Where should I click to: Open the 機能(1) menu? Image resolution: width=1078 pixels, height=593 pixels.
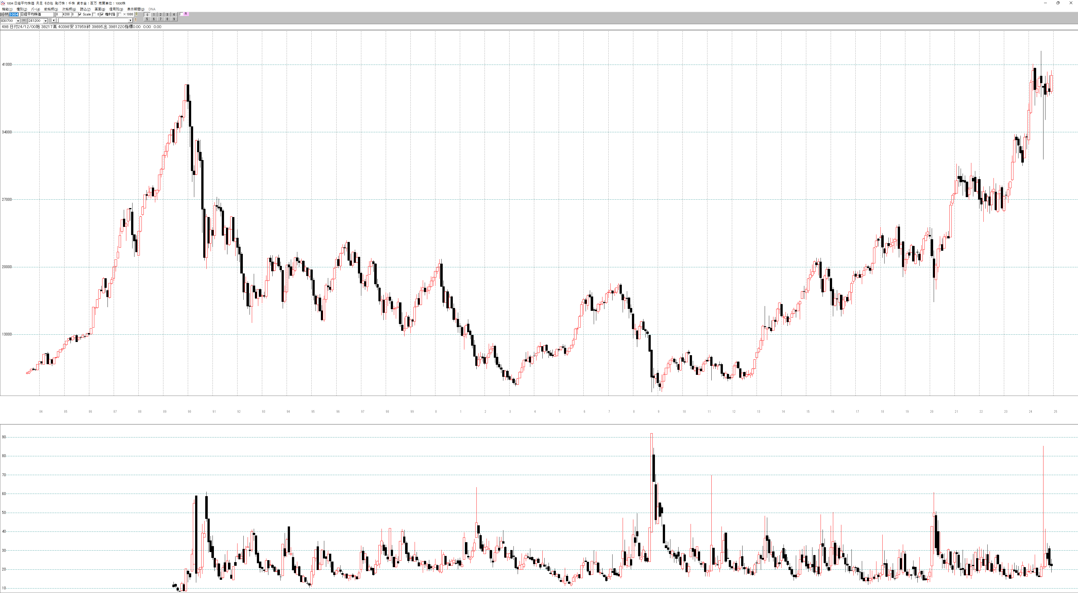point(7,9)
